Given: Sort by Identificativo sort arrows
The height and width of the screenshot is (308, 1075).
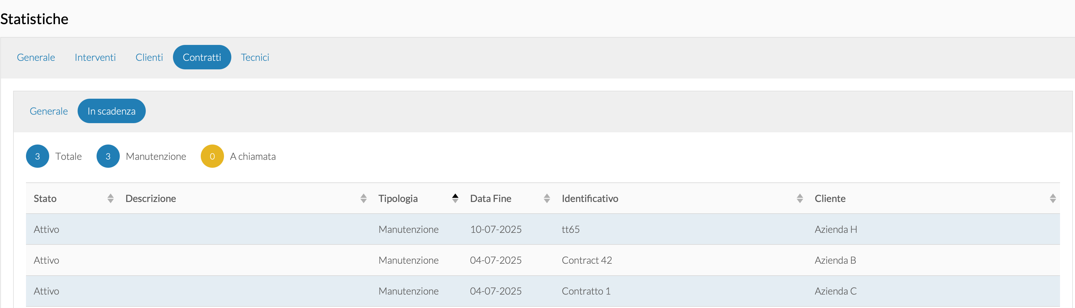Looking at the screenshot, I should coord(800,198).
